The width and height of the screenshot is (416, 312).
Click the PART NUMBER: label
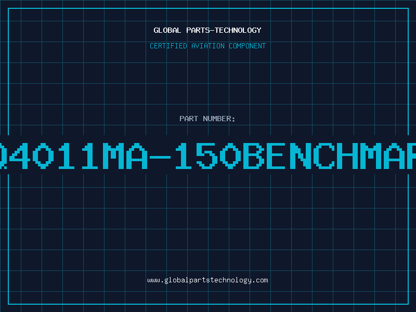click(x=207, y=119)
